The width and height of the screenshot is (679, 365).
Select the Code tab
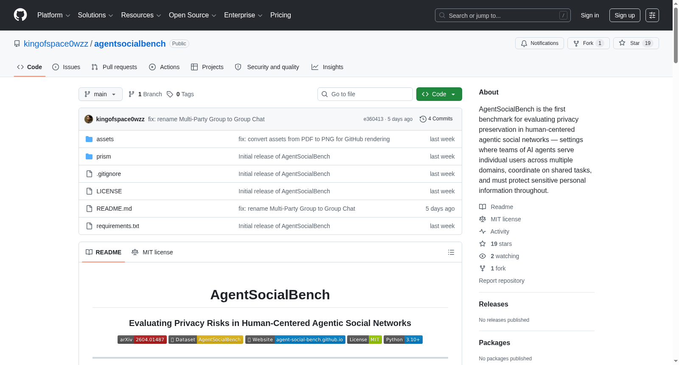coord(30,67)
